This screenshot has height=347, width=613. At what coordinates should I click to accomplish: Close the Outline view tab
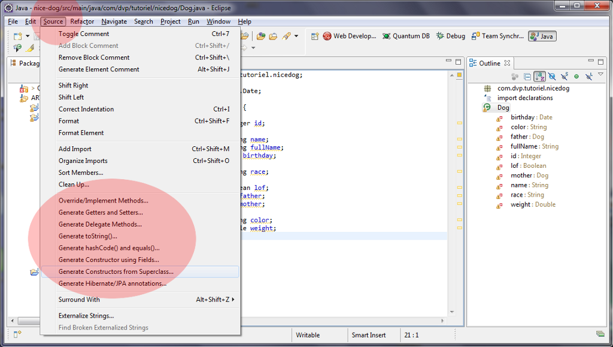click(x=507, y=64)
